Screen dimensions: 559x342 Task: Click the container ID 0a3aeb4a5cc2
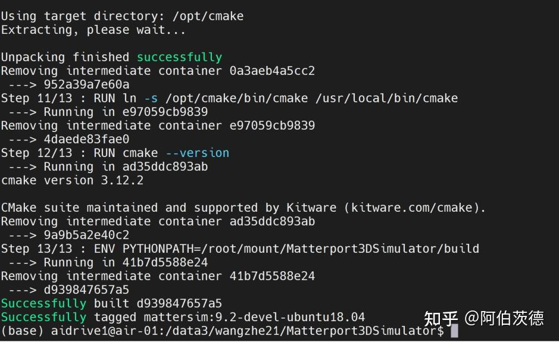pyautogui.click(x=272, y=71)
